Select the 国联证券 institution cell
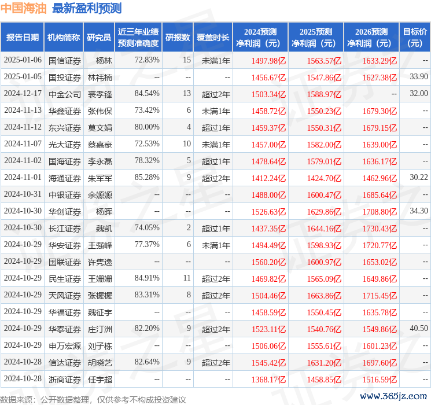The width and height of the screenshot is (431, 405). (x=65, y=262)
